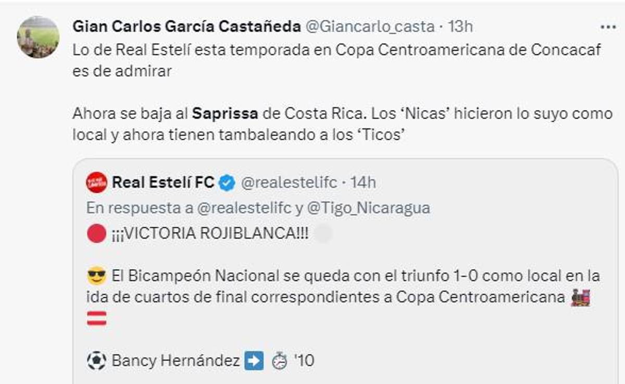The width and height of the screenshot is (625, 384).
Task: Click the train locomotive emoji
Action: 580,297
